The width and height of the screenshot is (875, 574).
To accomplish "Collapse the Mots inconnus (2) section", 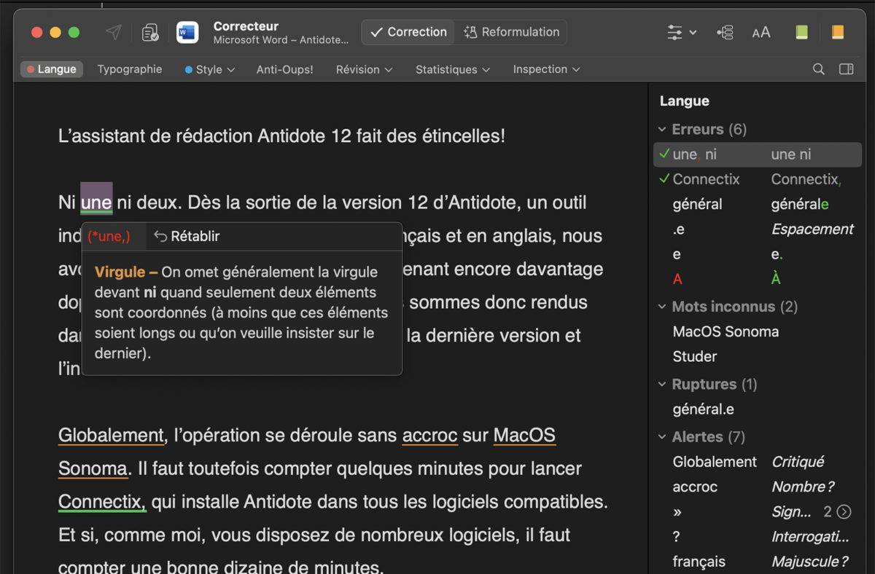I will coord(662,307).
